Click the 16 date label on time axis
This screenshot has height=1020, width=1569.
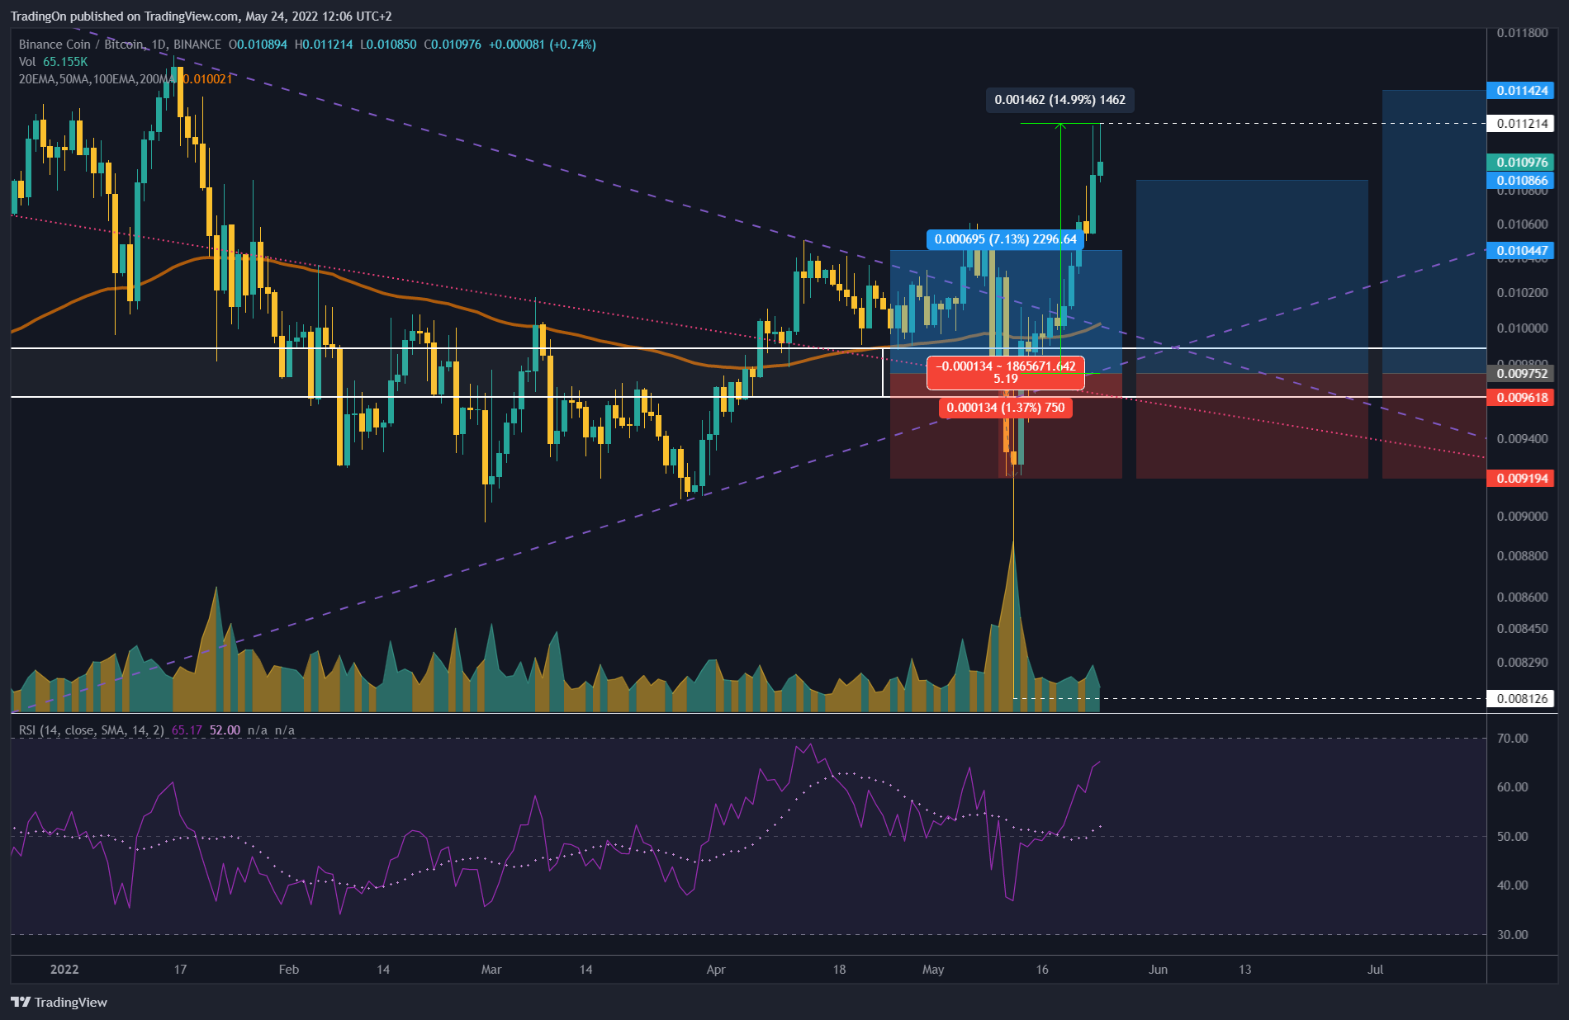(1042, 970)
